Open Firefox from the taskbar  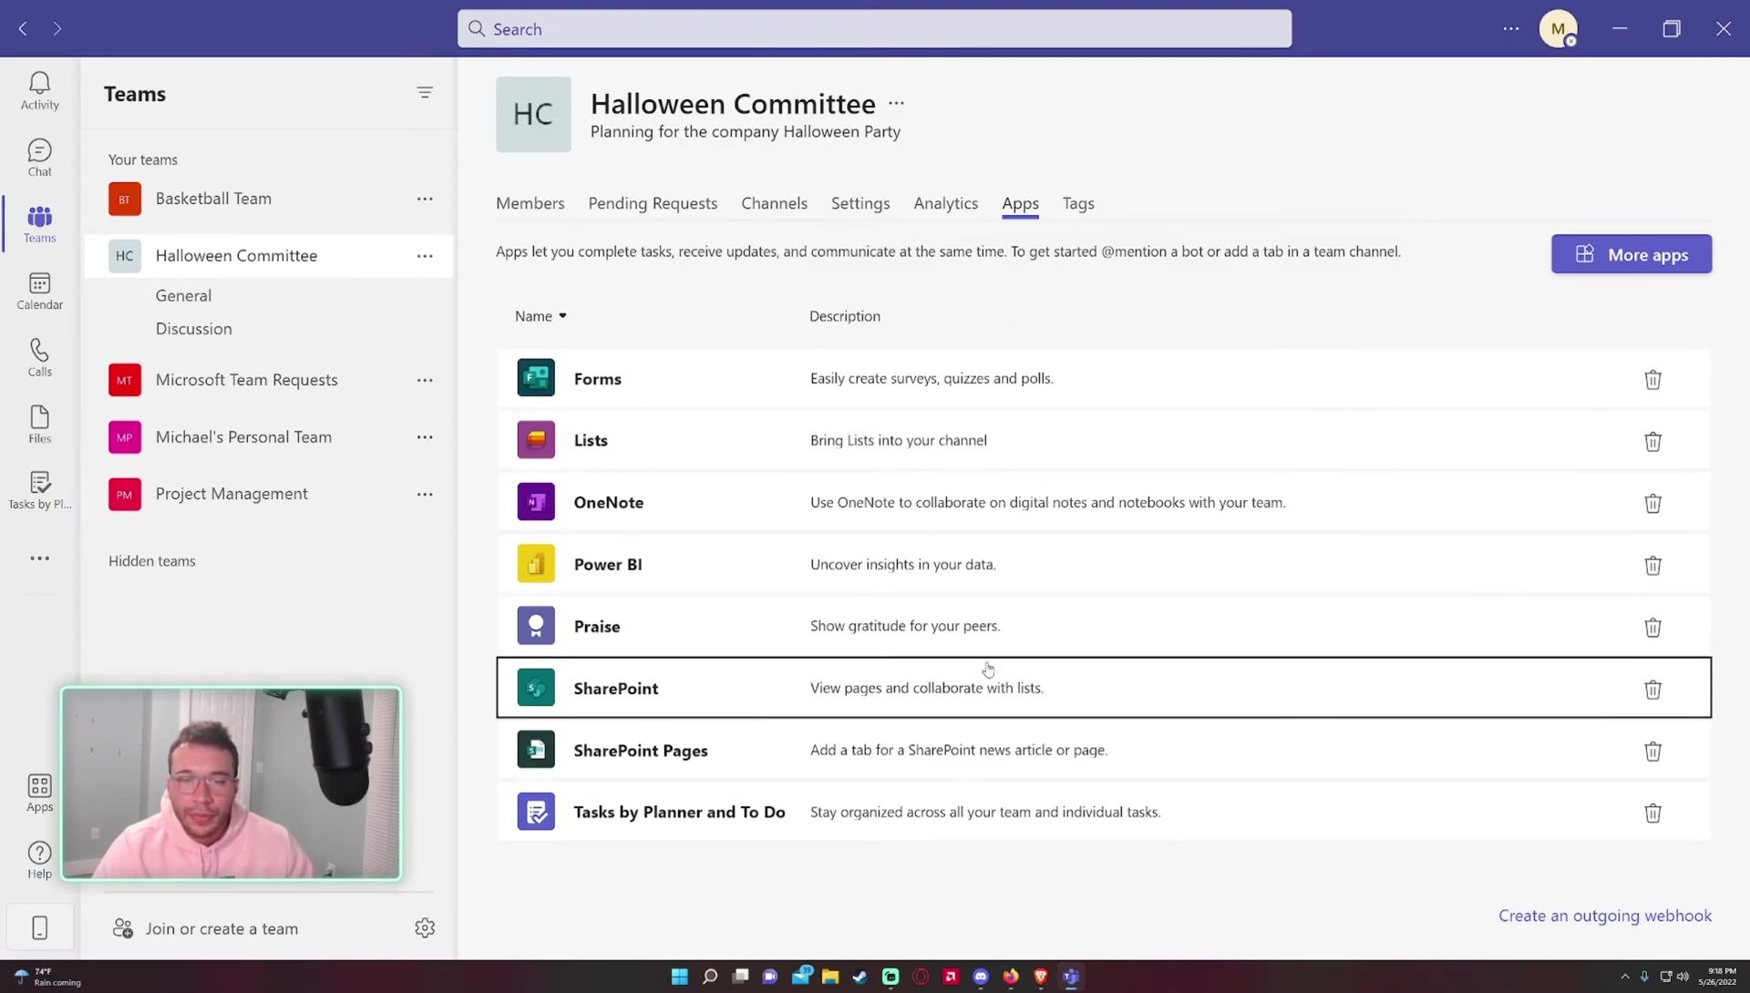tap(1011, 977)
